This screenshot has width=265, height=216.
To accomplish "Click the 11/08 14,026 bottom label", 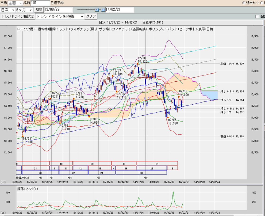I will (x=94, y=121).
